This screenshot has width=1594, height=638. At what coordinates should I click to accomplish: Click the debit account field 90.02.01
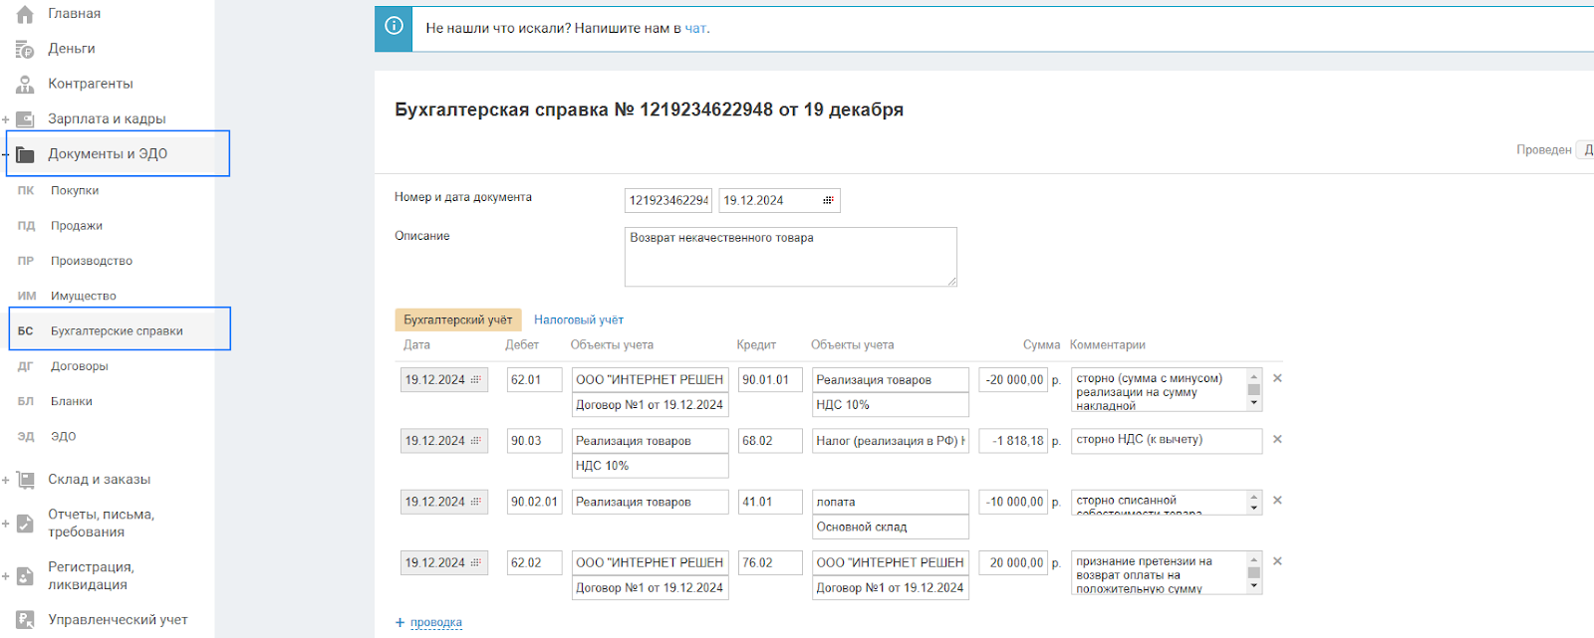coord(534,502)
